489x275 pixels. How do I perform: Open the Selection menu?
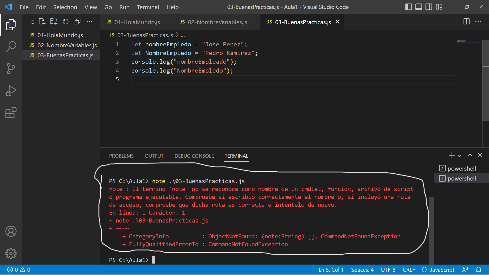click(65, 7)
